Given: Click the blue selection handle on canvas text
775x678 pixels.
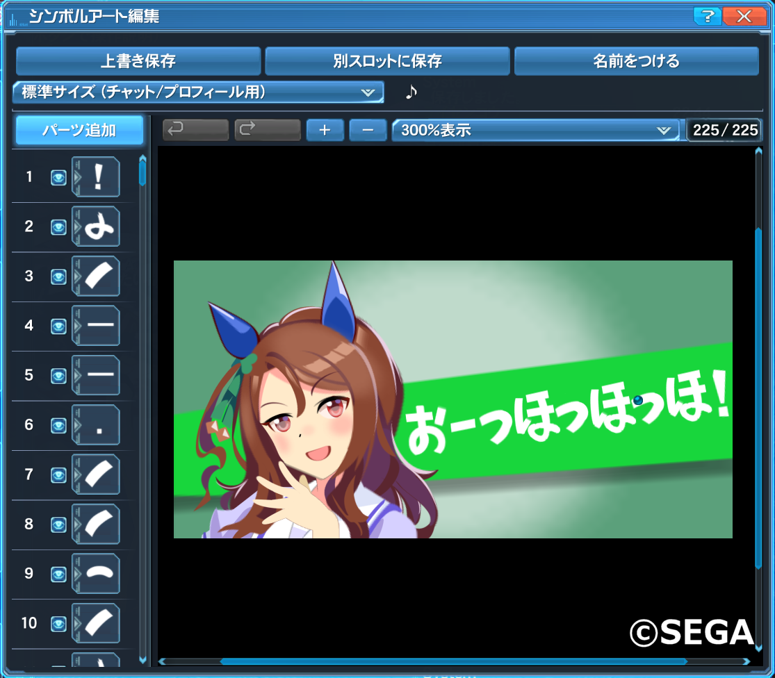Looking at the screenshot, I should (x=638, y=400).
